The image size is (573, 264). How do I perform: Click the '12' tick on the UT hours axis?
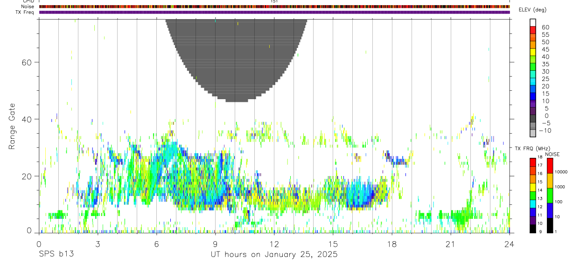274,244
